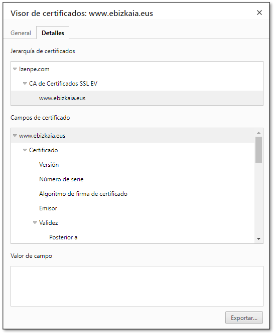This screenshot has height=333, width=274.
Task: Collapse the CA de Certificados SSL EV arrow
Action: point(25,84)
